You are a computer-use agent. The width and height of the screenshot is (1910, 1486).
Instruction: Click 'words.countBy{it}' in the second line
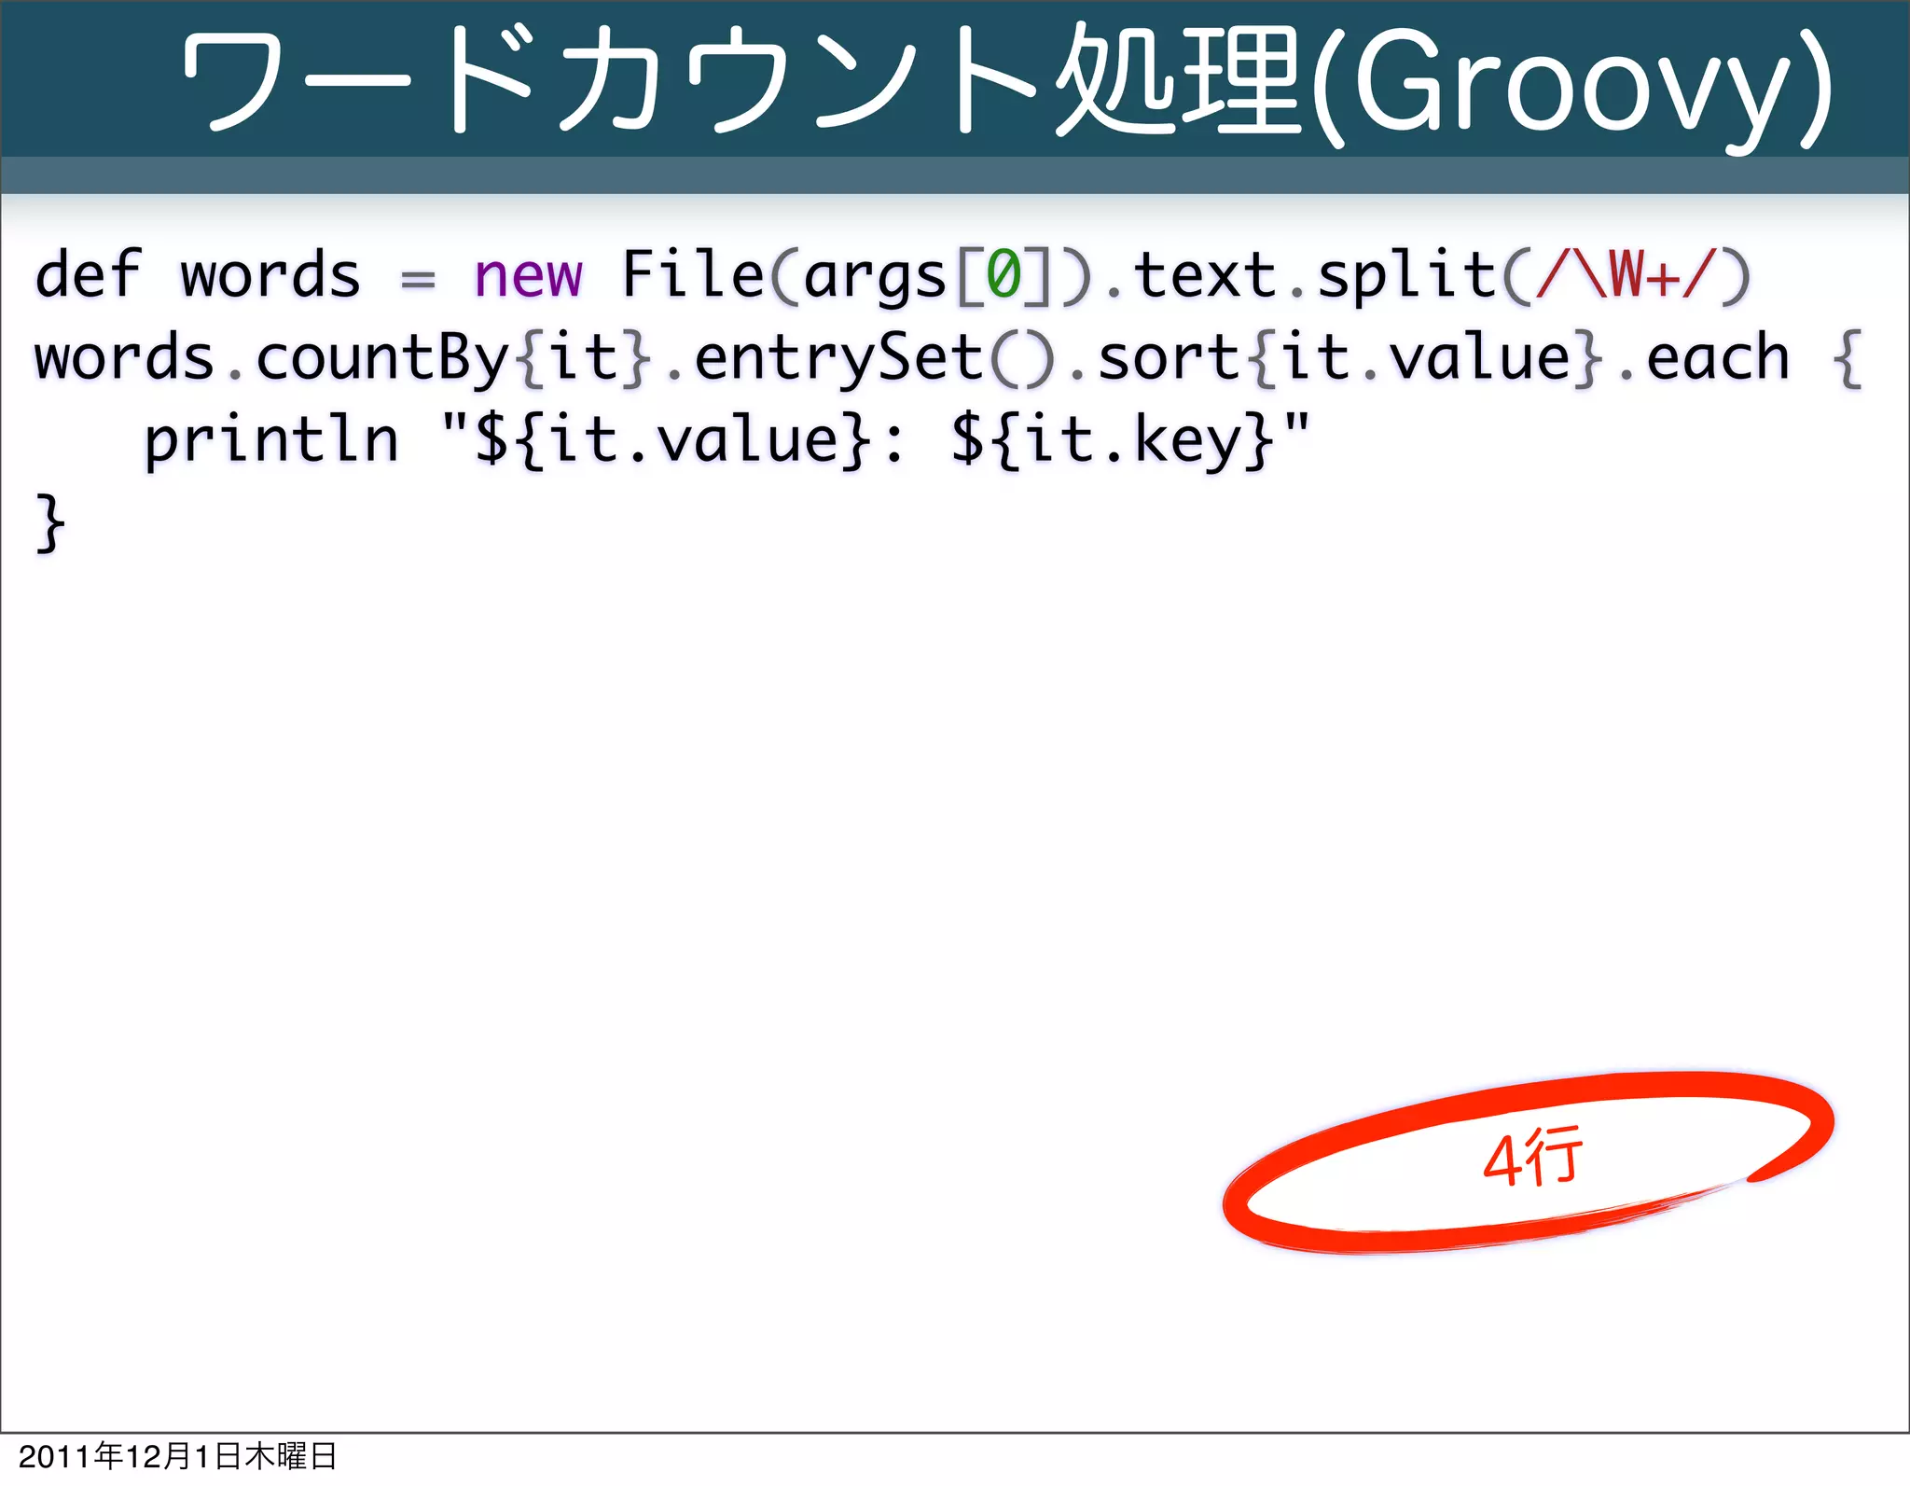[341, 358]
